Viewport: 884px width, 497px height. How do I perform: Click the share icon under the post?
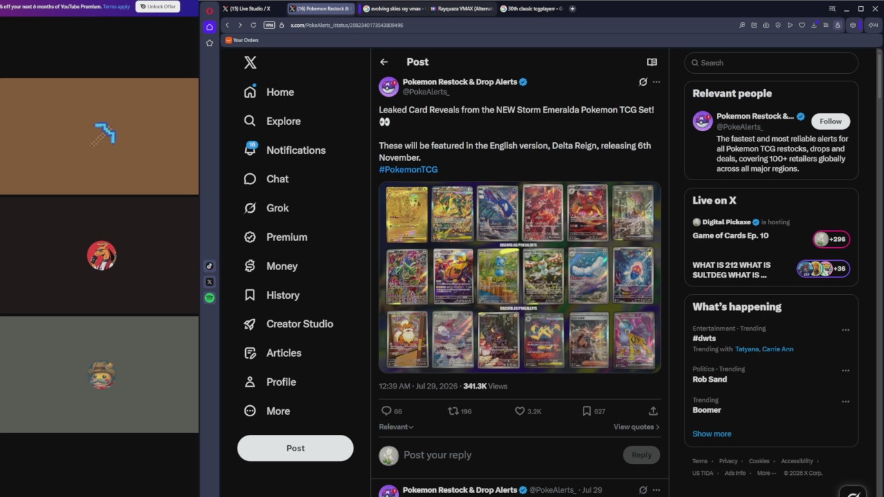[653, 411]
